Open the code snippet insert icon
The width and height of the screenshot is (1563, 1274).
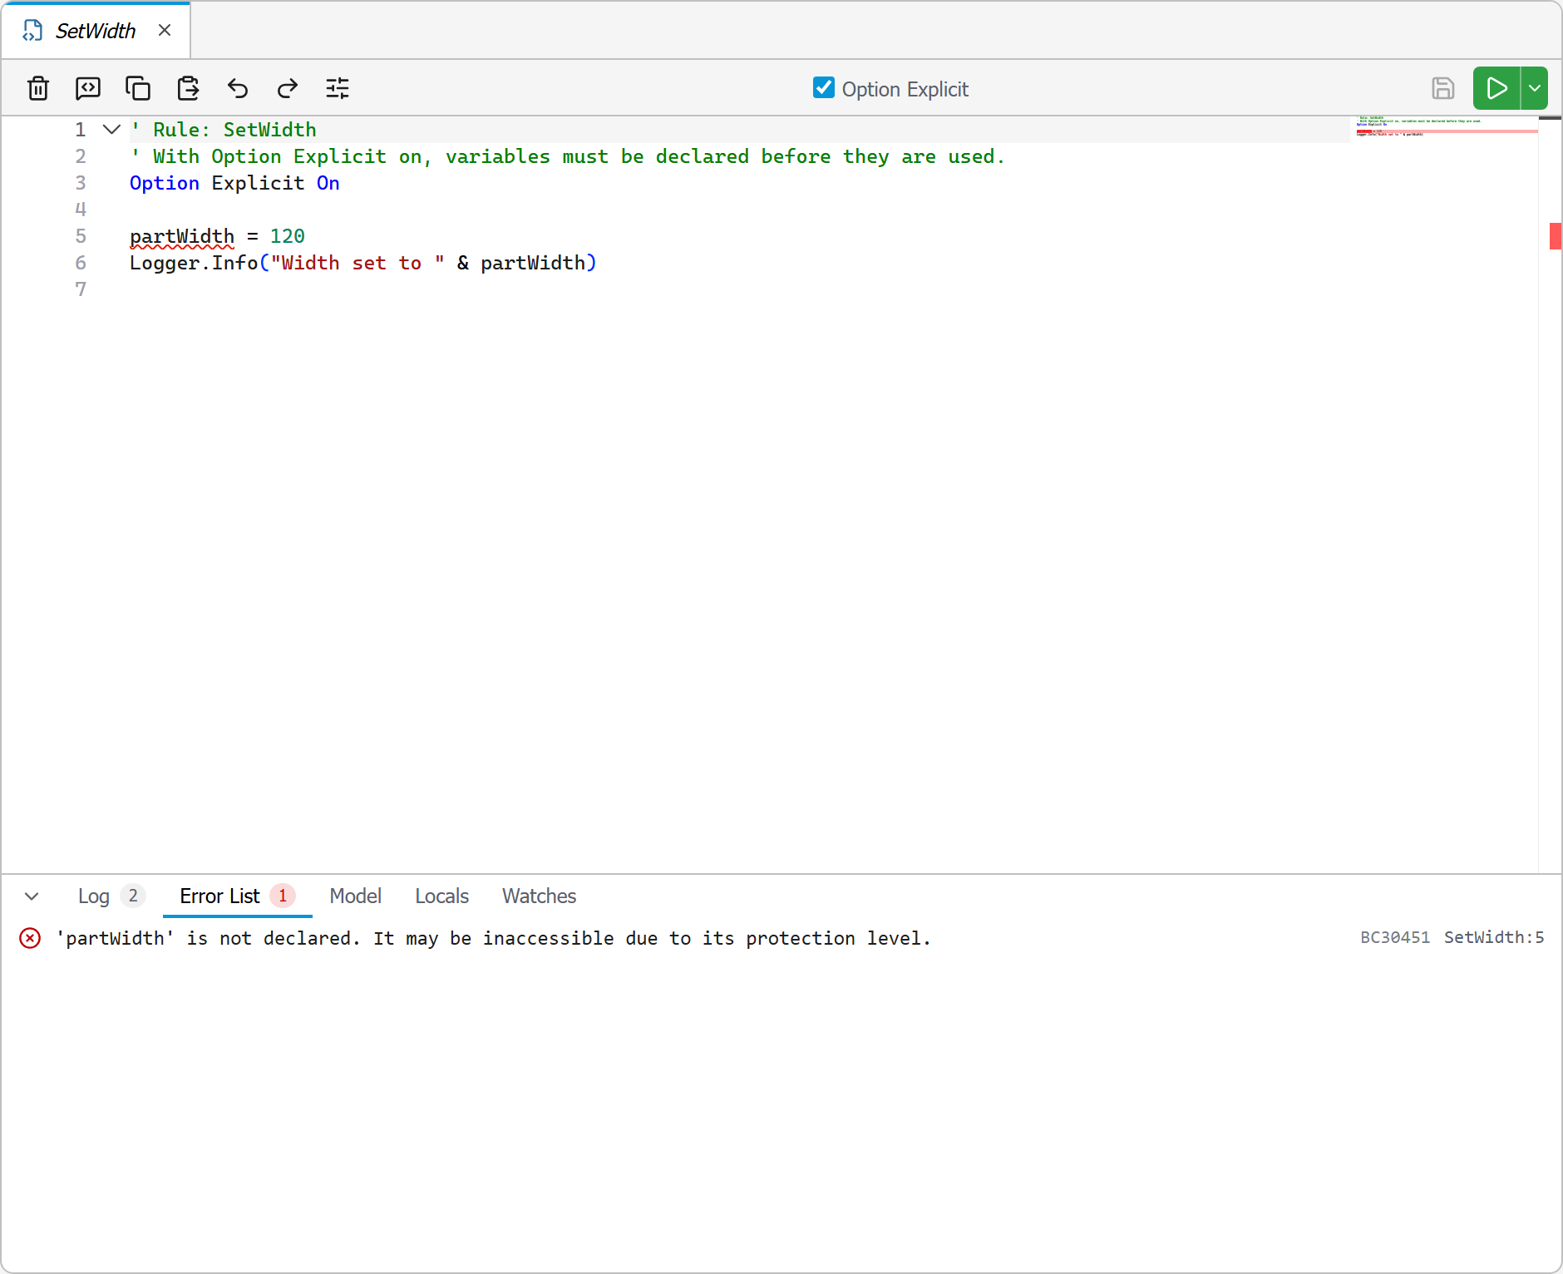[x=88, y=88]
